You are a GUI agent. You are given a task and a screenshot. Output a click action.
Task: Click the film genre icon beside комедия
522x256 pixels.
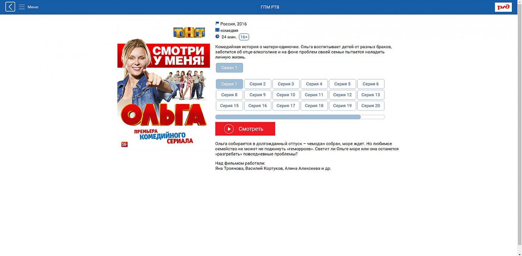tap(217, 30)
